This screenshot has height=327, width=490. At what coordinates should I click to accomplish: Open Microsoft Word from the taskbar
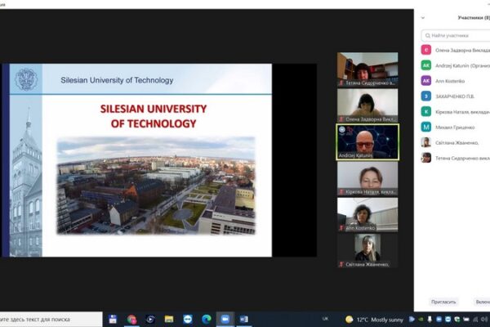[x=243, y=319]
